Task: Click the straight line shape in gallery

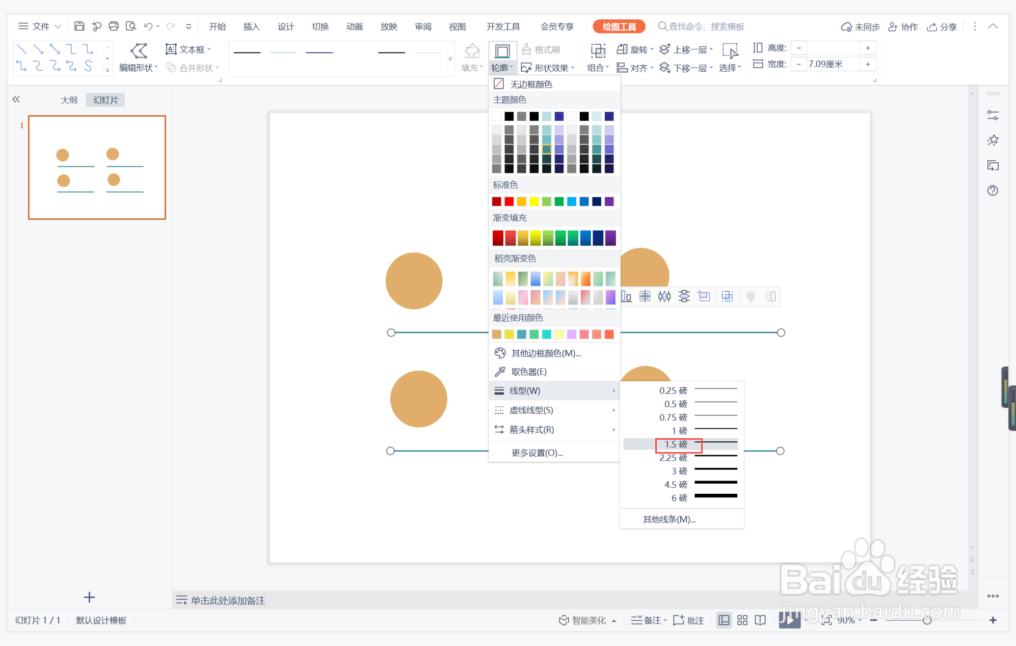Action: pos(21,49)
